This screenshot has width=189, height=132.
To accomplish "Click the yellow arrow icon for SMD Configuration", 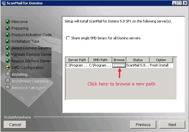I will 8,67.
